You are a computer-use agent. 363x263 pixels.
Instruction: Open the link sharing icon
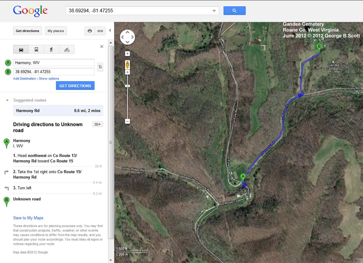pos(100,31)
